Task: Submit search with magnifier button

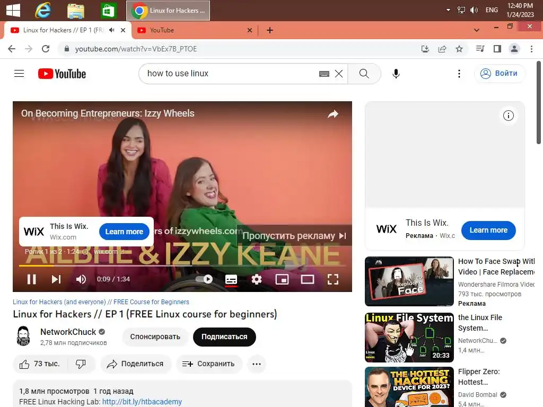Action: (364, 73)
